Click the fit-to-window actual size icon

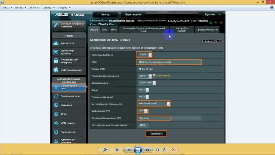[117, 150]
